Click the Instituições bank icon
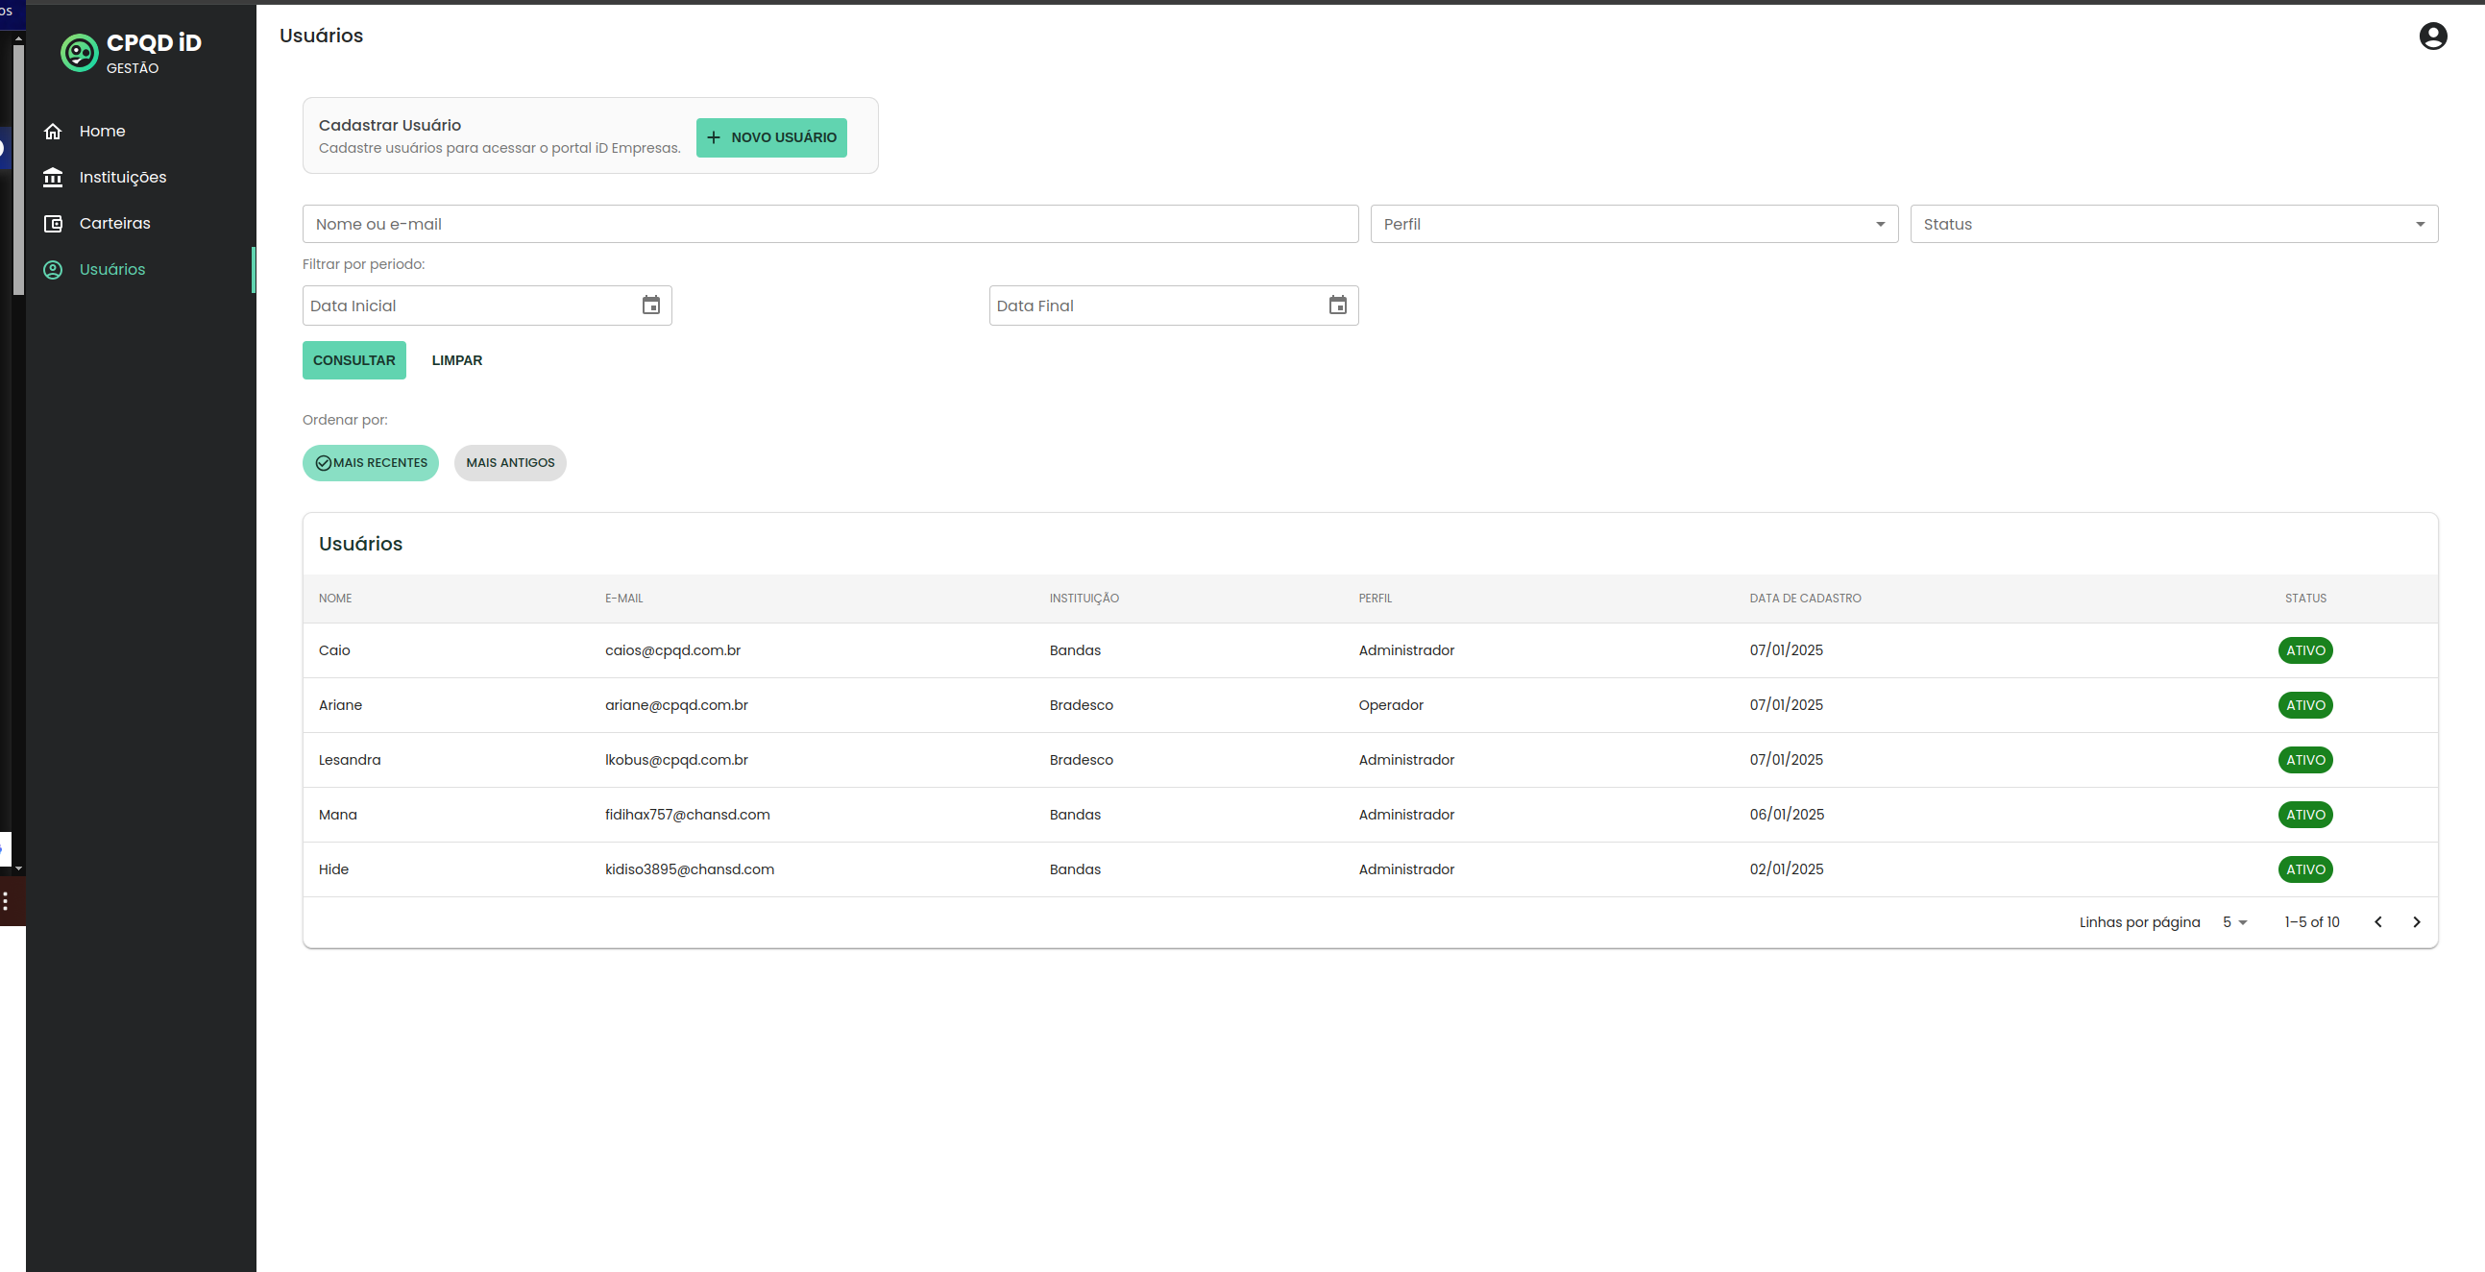 53,178
